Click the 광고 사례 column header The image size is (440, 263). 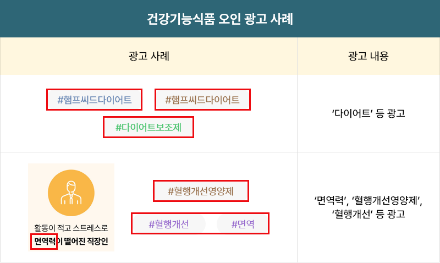148,56
